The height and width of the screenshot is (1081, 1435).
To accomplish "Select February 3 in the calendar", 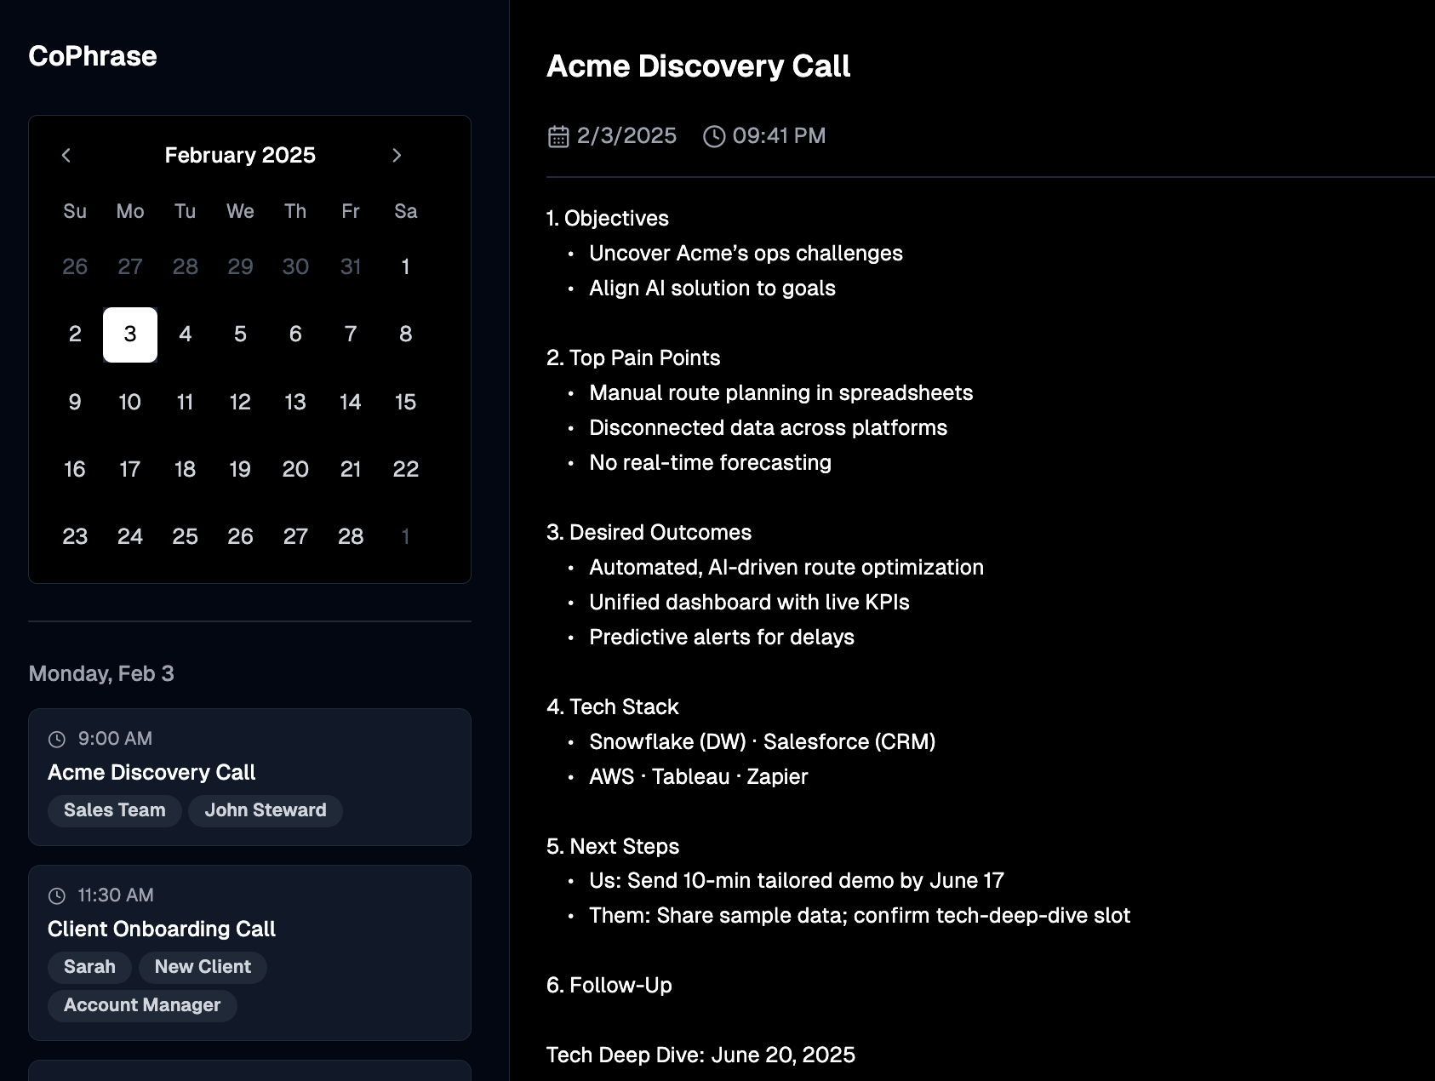I will 130,335.
